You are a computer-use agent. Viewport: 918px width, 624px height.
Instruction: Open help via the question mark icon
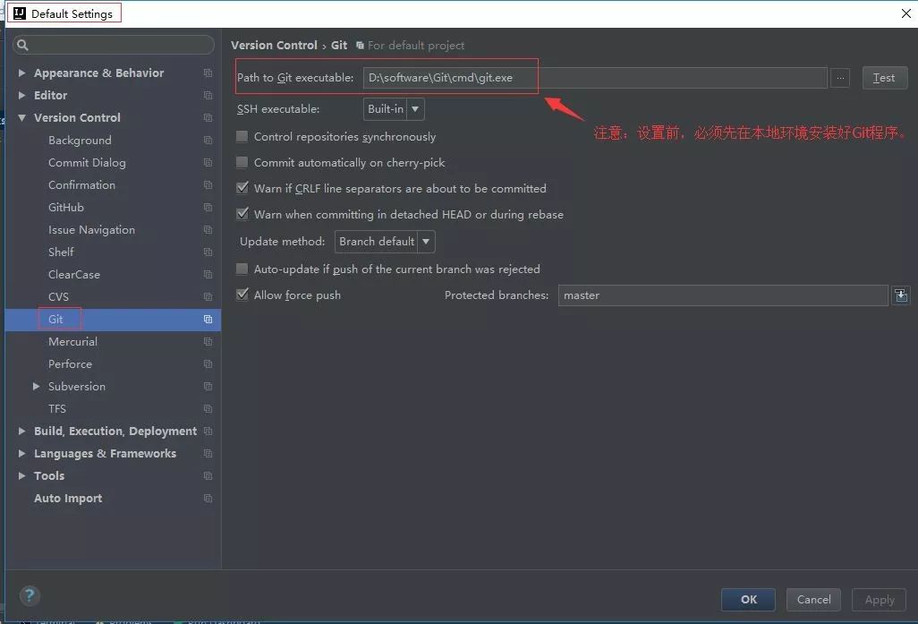pyautogui.click(x=30, y=595)
